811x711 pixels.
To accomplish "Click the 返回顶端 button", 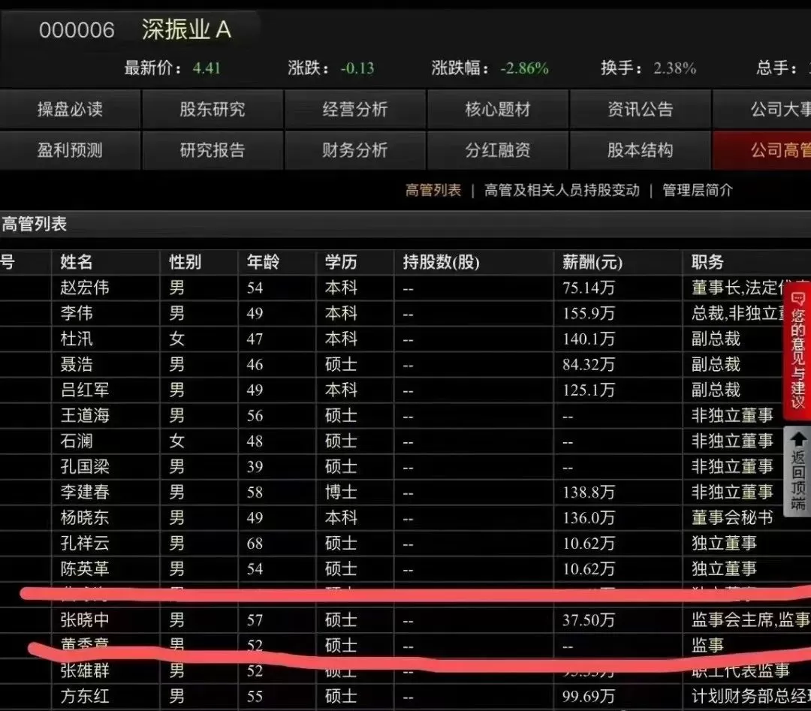I will [797, 471].
